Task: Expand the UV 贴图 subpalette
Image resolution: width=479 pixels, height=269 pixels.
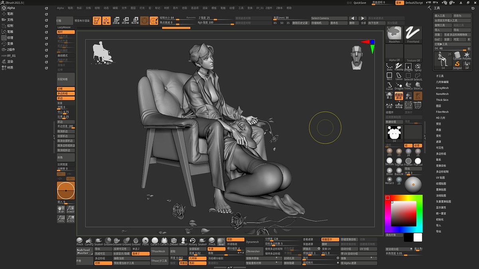Action: click(441, 177)
